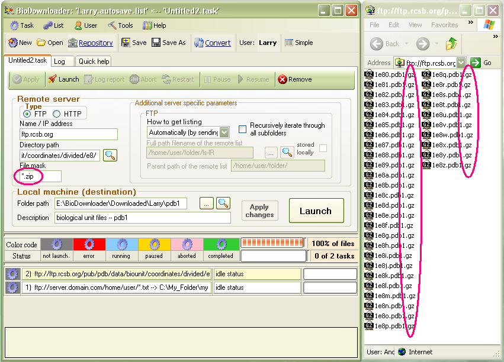Click ellipsis browse button for Folder path
The height and width of the screenshot is (362, 504).
tap(206, 203)
